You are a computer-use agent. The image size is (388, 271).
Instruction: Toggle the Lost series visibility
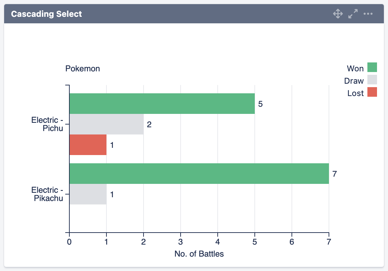click(355, 93)
